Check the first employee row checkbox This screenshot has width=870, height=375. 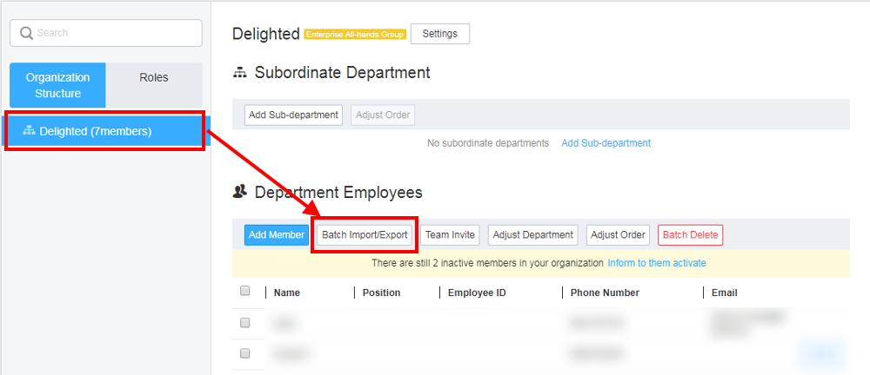pos(244,323)
